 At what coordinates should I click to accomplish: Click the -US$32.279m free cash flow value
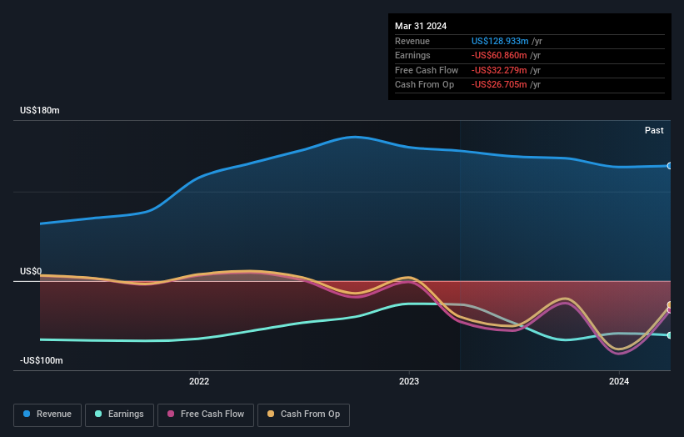[499, 70]
